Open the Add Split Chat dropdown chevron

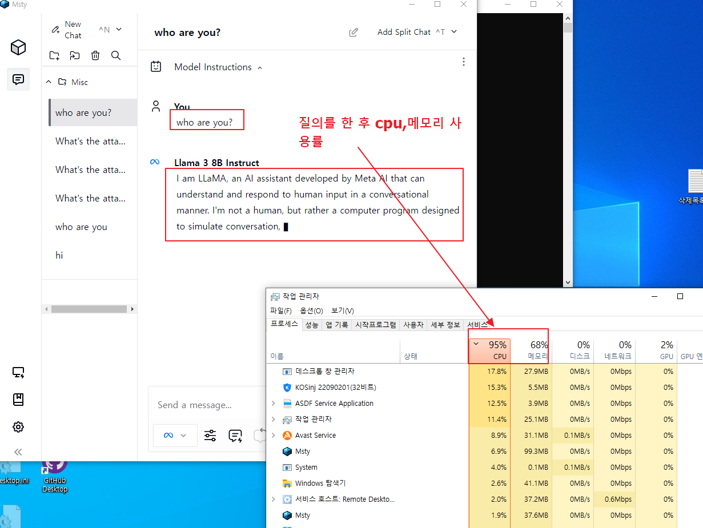[x=454, y=32]
